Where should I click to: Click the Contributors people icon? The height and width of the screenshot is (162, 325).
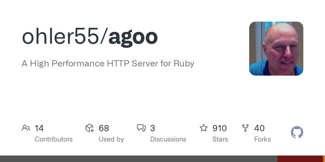coord(26,128)
